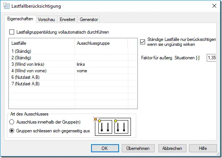Click the red crossed marker in diagram
Image resolution: width=222 pixels, height=158 pixels.
click(x=95, y=119)
